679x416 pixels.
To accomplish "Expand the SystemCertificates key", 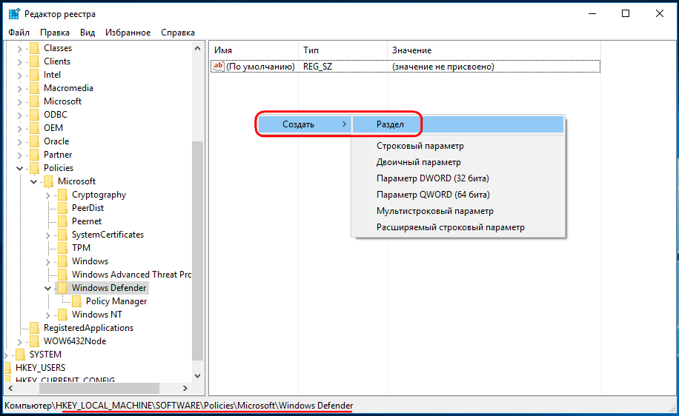I will point(47,235).
